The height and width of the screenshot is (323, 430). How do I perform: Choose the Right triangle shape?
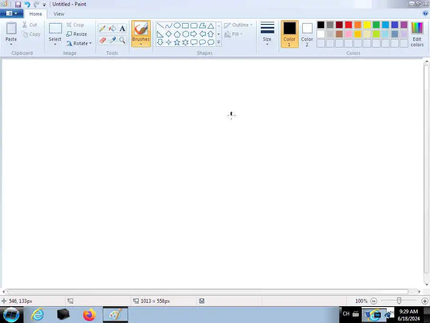(x=160, y=34)
